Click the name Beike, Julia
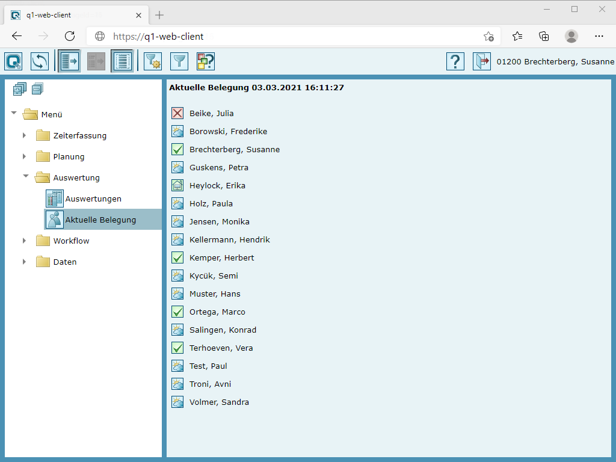Screen dimensions: 616x462 pos(211,113)
